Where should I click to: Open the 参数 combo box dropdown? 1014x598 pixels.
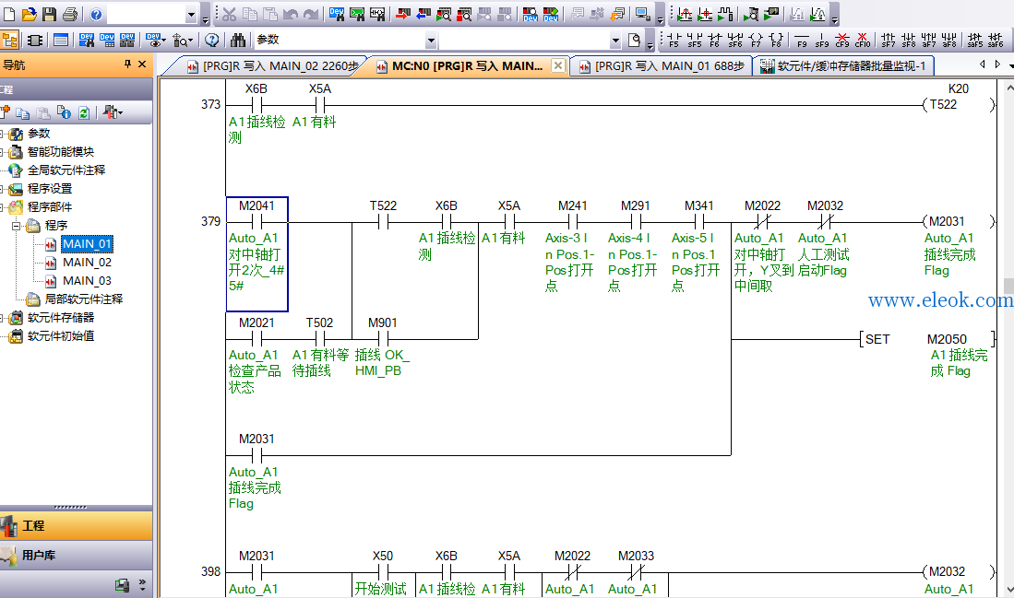pyautogui.click(x=431, y=41)
